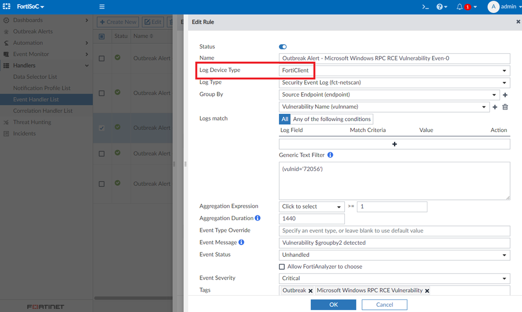Viewport: 522px width, 312px height.
Task: Edit the Aggregation Duration 1440 field
Action: click(x=311, y=219)
